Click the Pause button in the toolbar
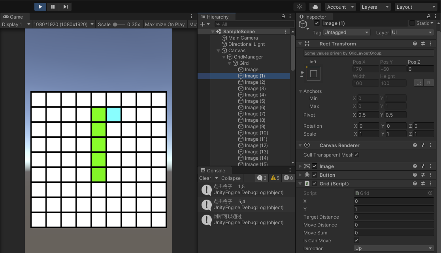This screenshot has height=253, width=441. coord(53,7)
